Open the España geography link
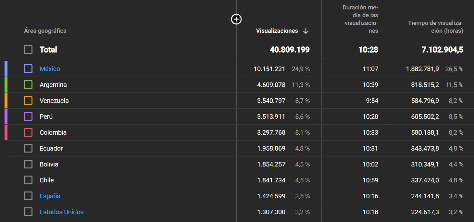Image resolution: width=474 pixels, height=222 pixels. point(50,196)
